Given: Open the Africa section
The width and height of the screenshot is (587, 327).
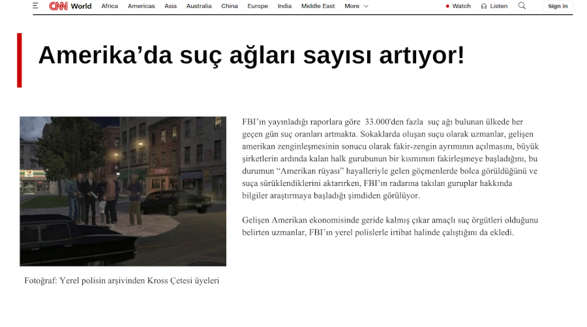Looking at the screenshot, I should [x=110, y=6].
